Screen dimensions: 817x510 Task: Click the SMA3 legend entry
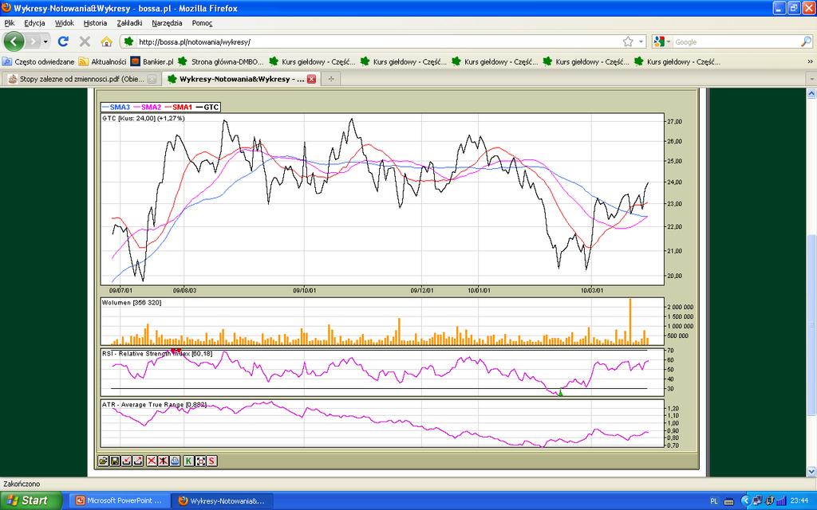coord(116,108)
